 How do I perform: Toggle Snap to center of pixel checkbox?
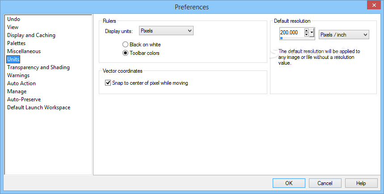(108, 83)
